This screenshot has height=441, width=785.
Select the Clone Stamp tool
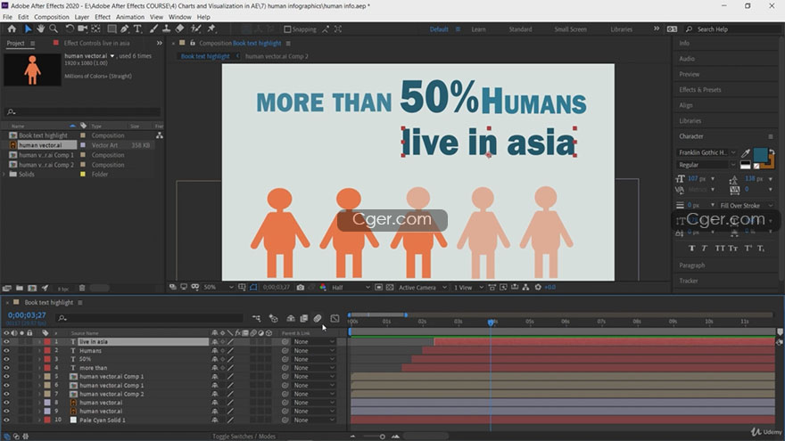click(166, 29)
